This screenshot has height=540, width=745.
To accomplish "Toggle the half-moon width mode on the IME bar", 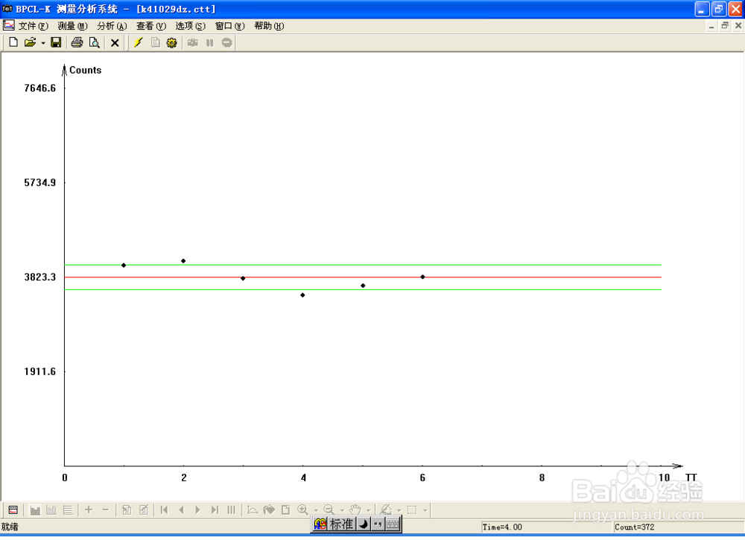I will 364,524.
